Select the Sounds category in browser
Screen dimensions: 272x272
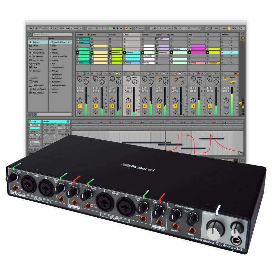click(x=38, y=42)
